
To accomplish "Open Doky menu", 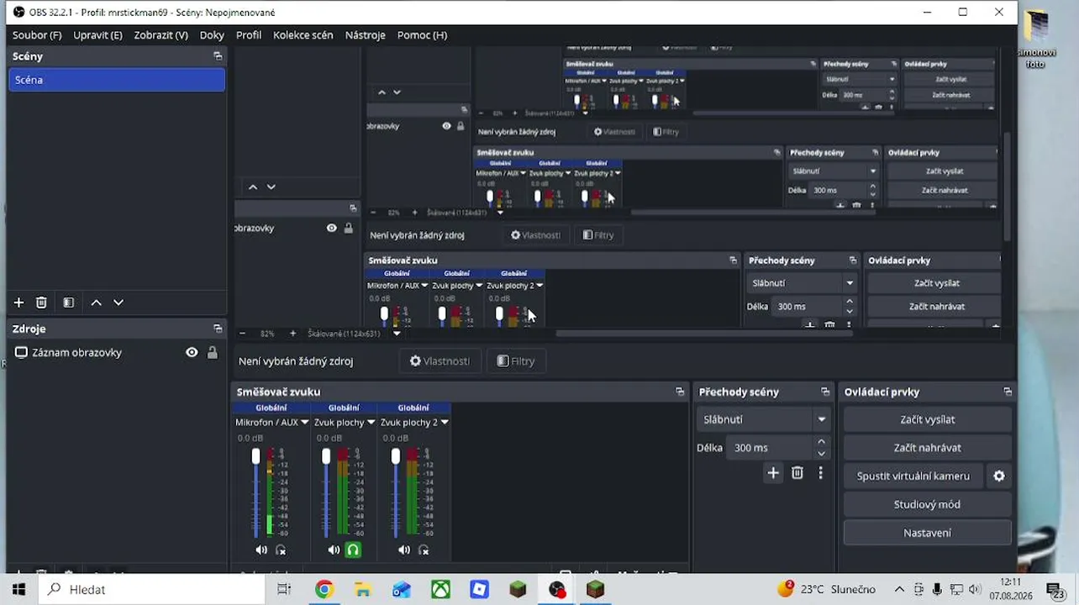I will 212,35.
